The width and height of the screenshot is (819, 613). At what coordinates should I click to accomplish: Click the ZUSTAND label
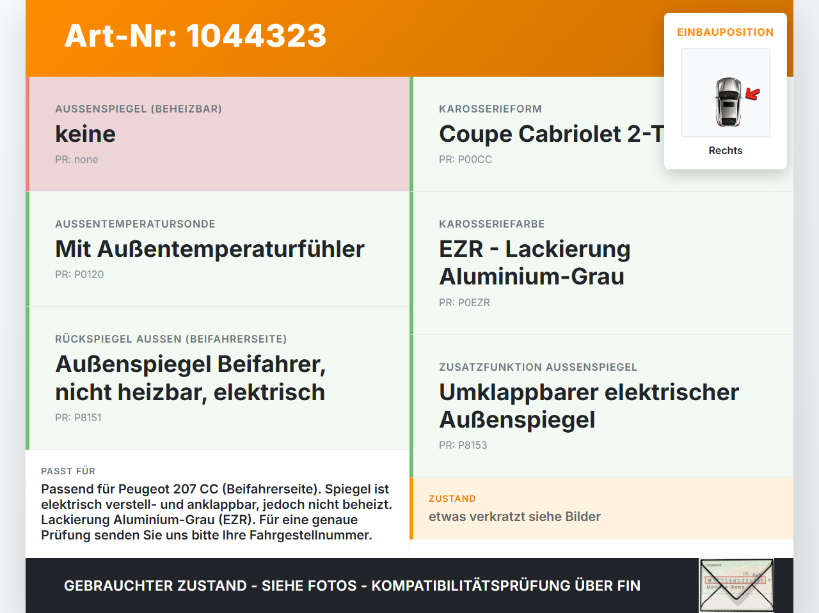[x=452, y=499]
